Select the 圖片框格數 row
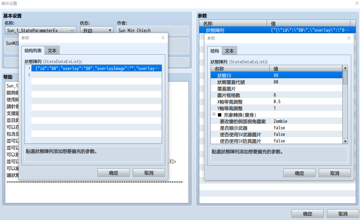 277,95
